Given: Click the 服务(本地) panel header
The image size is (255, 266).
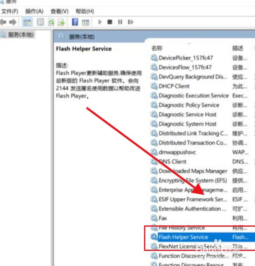Looking at the screenshot, I should [82, 37].
